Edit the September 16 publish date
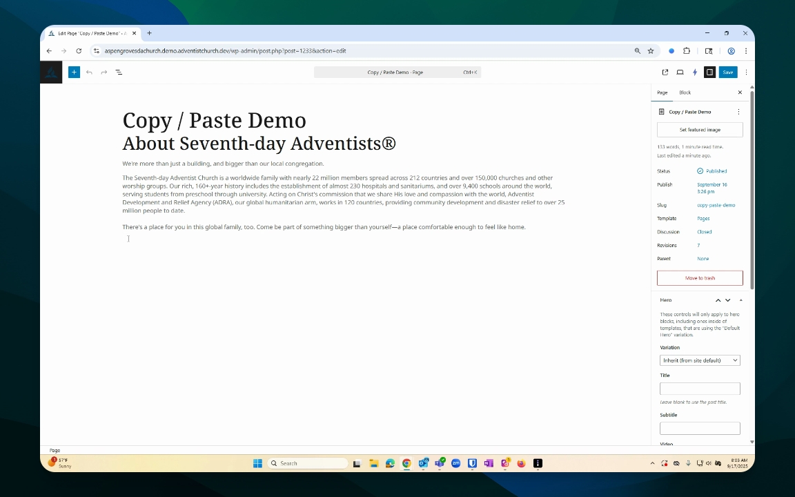This screenshot has height=497, width=795. [712, 188]
